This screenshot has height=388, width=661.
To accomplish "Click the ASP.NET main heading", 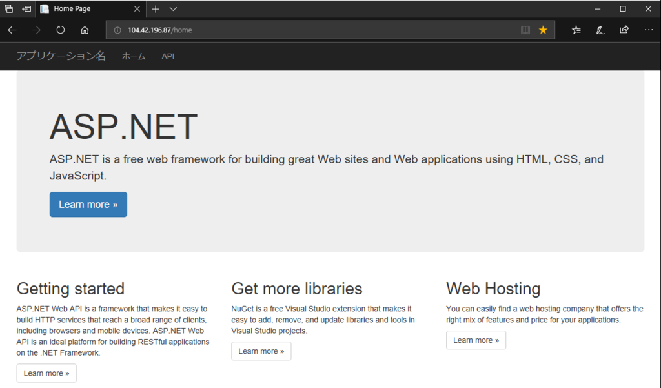I will click(123, 127).
